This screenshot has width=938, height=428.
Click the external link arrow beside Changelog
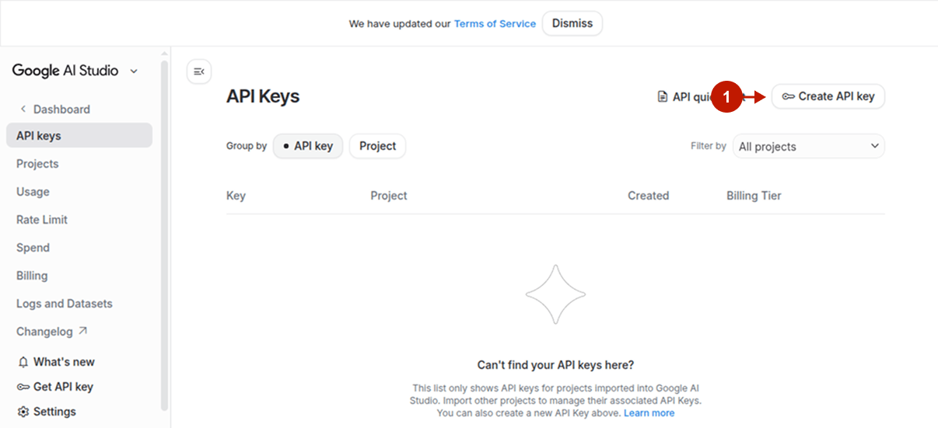point(82,331)
